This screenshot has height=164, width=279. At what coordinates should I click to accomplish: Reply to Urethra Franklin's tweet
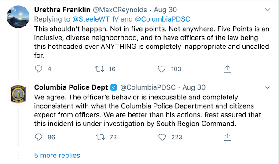click(38, 69)
